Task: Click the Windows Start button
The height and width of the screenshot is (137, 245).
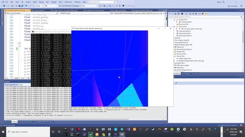Action: pyautogui.click(x=3, y=132)
